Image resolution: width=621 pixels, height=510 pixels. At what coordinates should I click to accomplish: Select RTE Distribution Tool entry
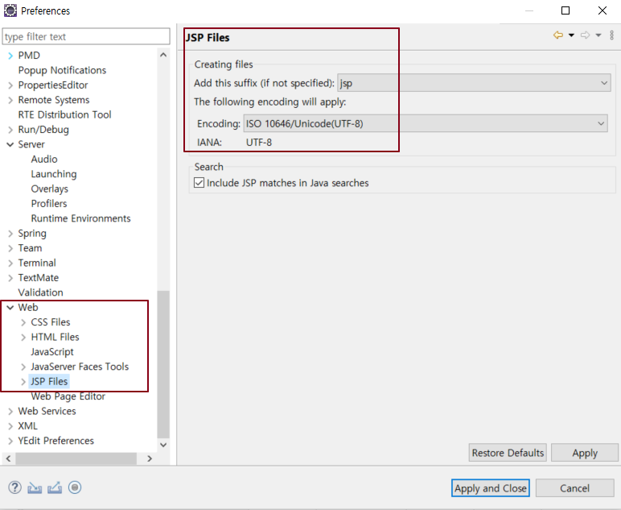[64, 114]
